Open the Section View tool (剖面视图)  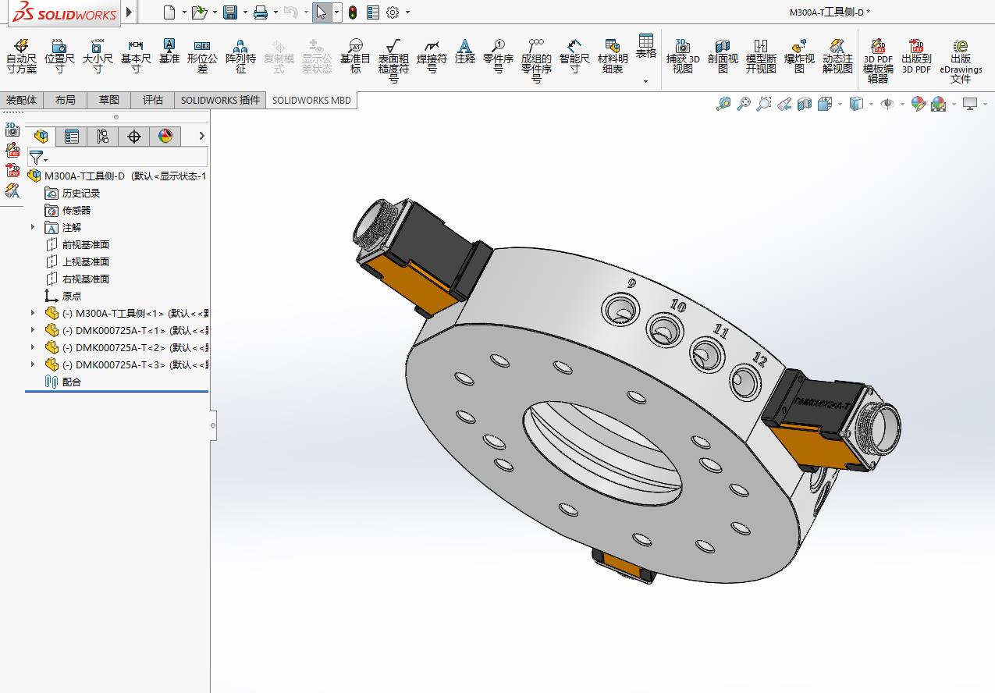point(723,57)
